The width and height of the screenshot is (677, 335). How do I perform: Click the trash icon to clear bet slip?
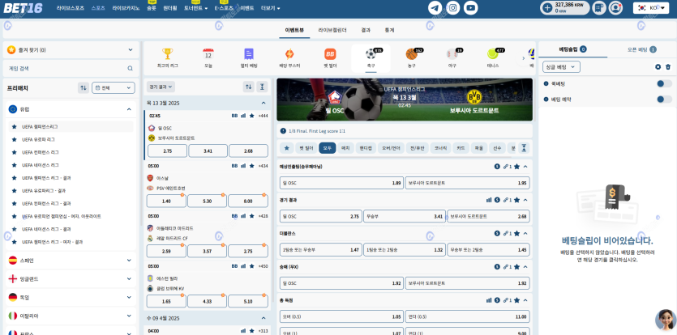pyautogui.click(x=668, y=67)
